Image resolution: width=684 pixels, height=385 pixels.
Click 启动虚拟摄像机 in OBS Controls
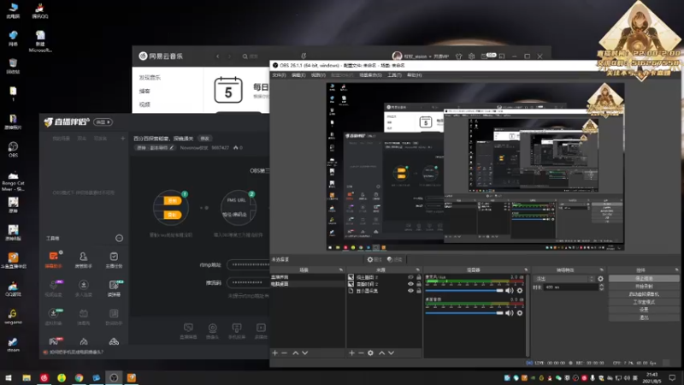(644, 294)
